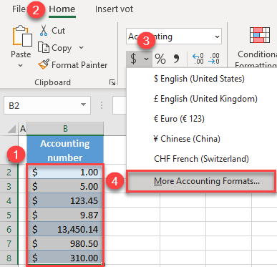This screenshot has width=277, height=267.
Task: Open the Copy dropdown arrow
Action: 81,47
